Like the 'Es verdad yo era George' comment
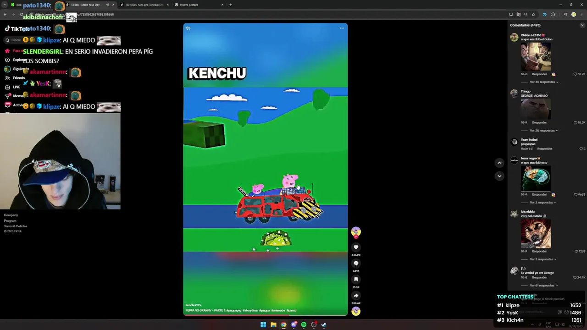This screenshot has height=330, width=587. click(x=575, y=278)
